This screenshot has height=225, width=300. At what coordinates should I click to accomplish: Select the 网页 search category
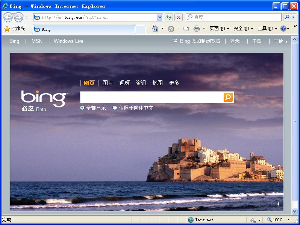pyautogui.click(x=89, y=83)
